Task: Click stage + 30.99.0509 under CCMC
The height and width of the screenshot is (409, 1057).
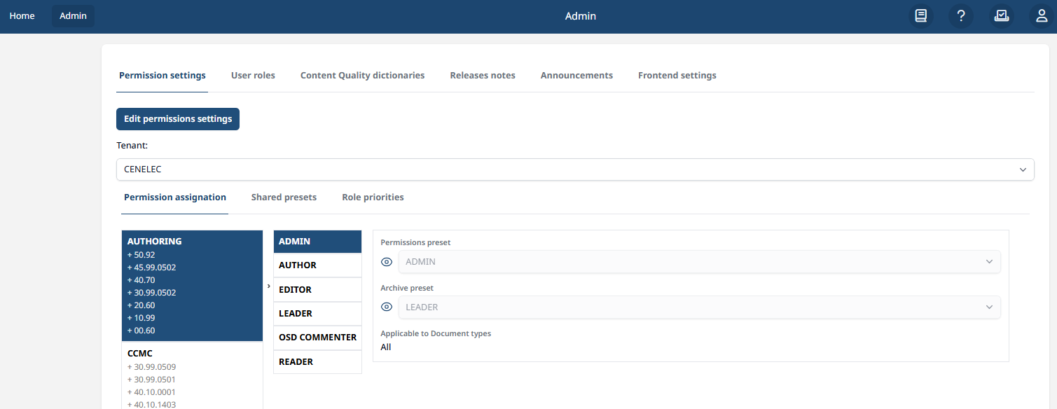Action: click(151, 367)
